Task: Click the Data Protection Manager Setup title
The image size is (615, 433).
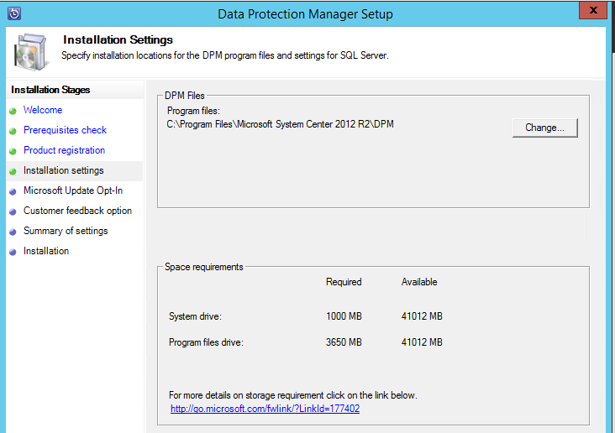Action: 305,14
